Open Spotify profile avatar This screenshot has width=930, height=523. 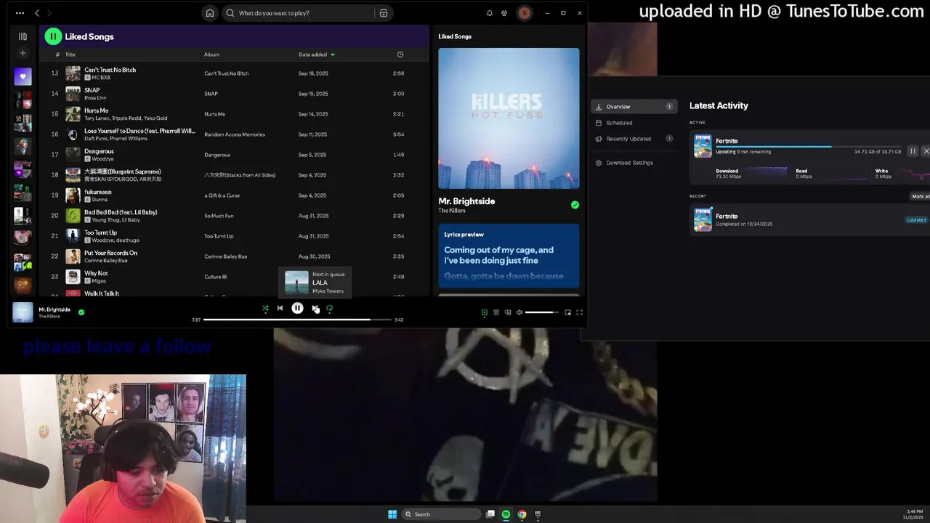(524, 13)
